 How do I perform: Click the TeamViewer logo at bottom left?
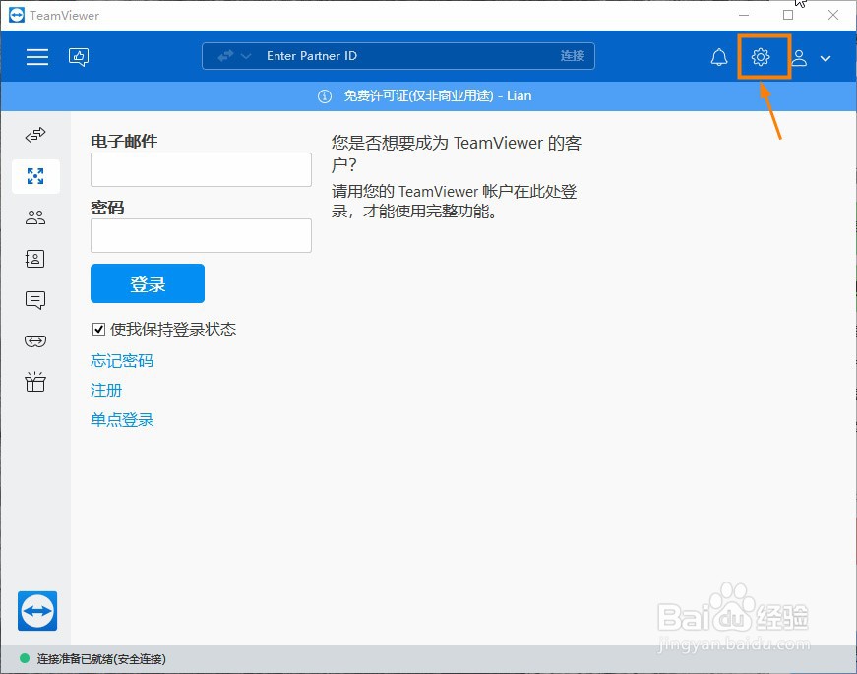tap(37, 611)
